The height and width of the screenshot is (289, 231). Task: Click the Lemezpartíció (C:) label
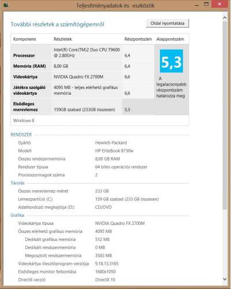(x=35, y=199)
